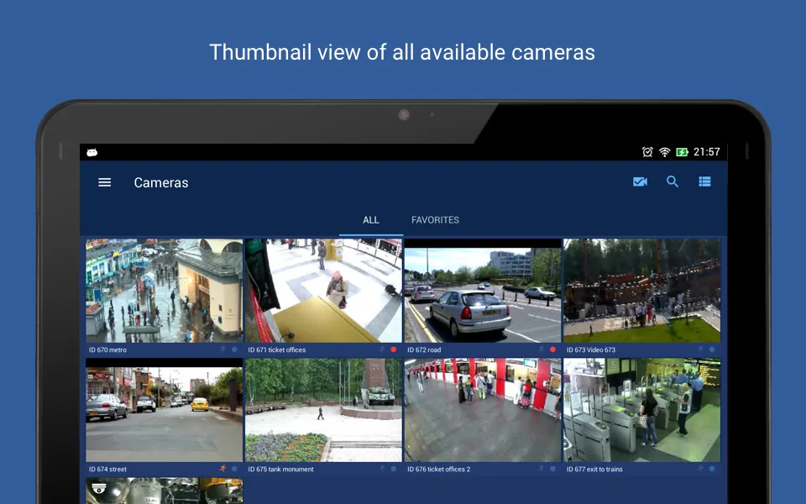Screen dimensions: 806x504
Task: Click motion detection icon for ID 672 road
Action: click(542, 349)
